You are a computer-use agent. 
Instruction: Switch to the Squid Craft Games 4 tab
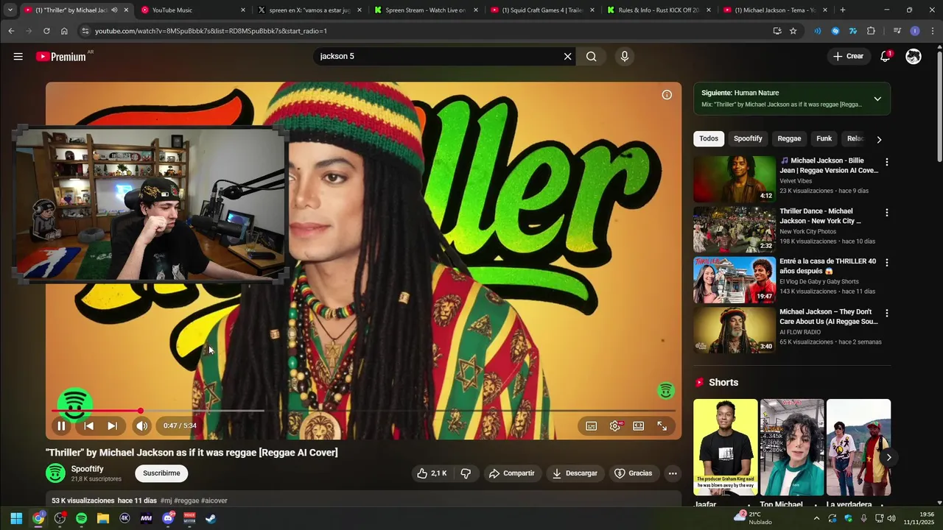tap(541, 10)
